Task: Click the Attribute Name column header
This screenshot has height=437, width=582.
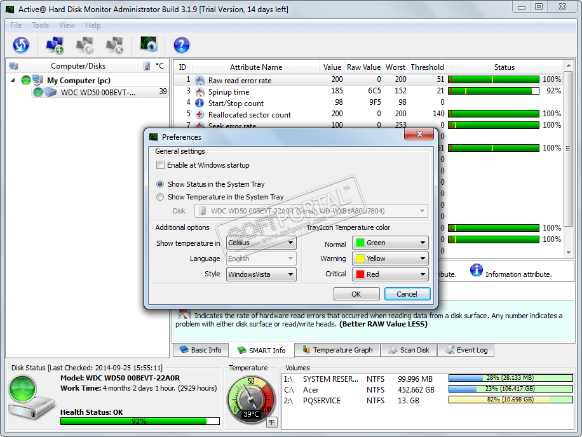Action: click(256, 67)
